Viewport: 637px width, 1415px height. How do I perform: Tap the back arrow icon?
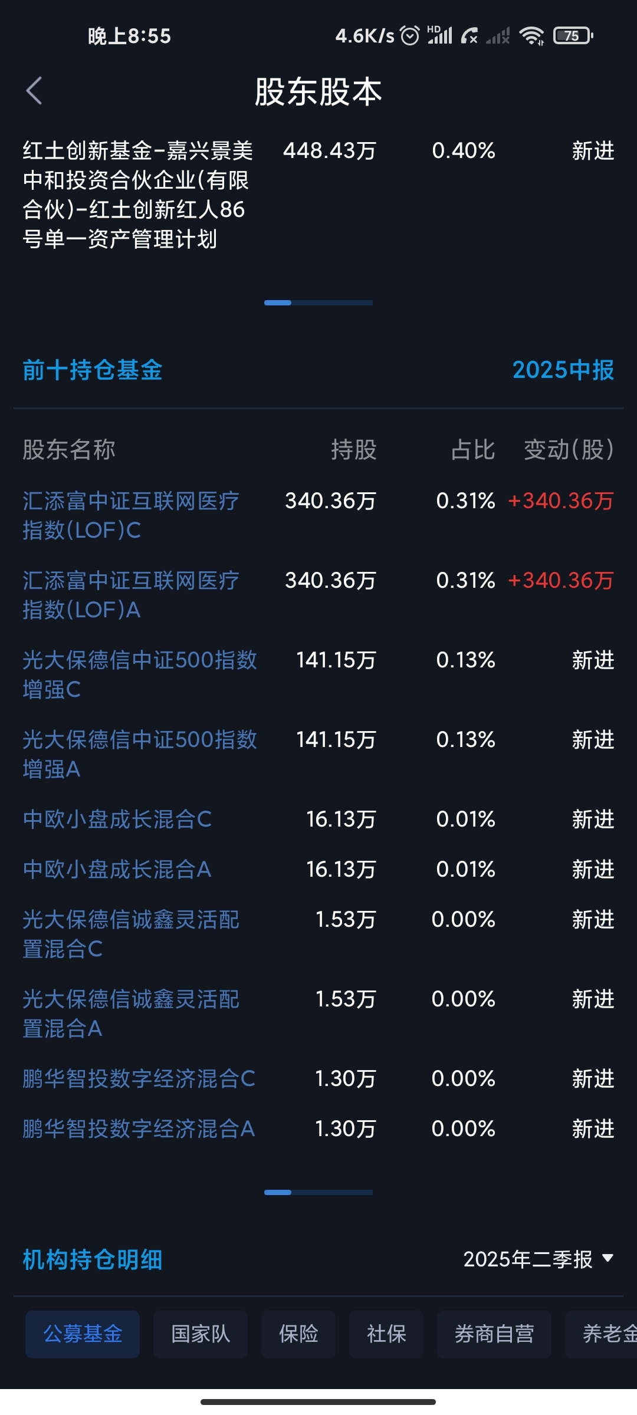(34, 91)
